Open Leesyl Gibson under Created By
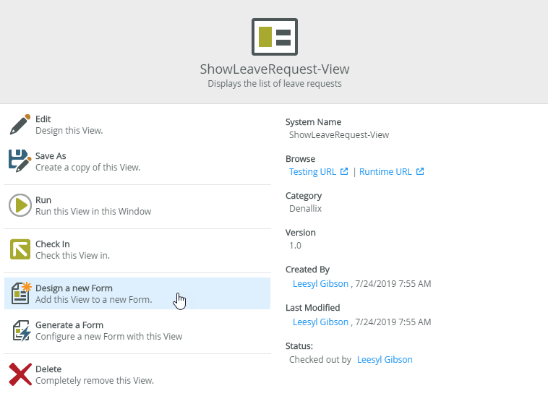Viewport: 548px width, 396px height. (320, 284)
